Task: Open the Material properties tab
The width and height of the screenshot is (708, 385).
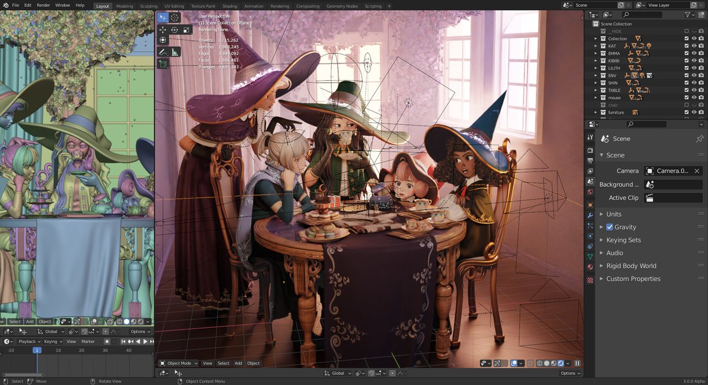Action: coord(590,267)
